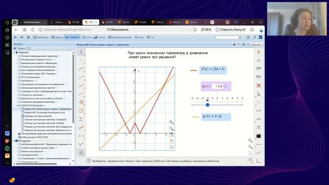Image resolution: width=329 pixels, height=185 pixels.
Task: Toggle the lock icon in left toolbar
Action: tap(81, 153)
